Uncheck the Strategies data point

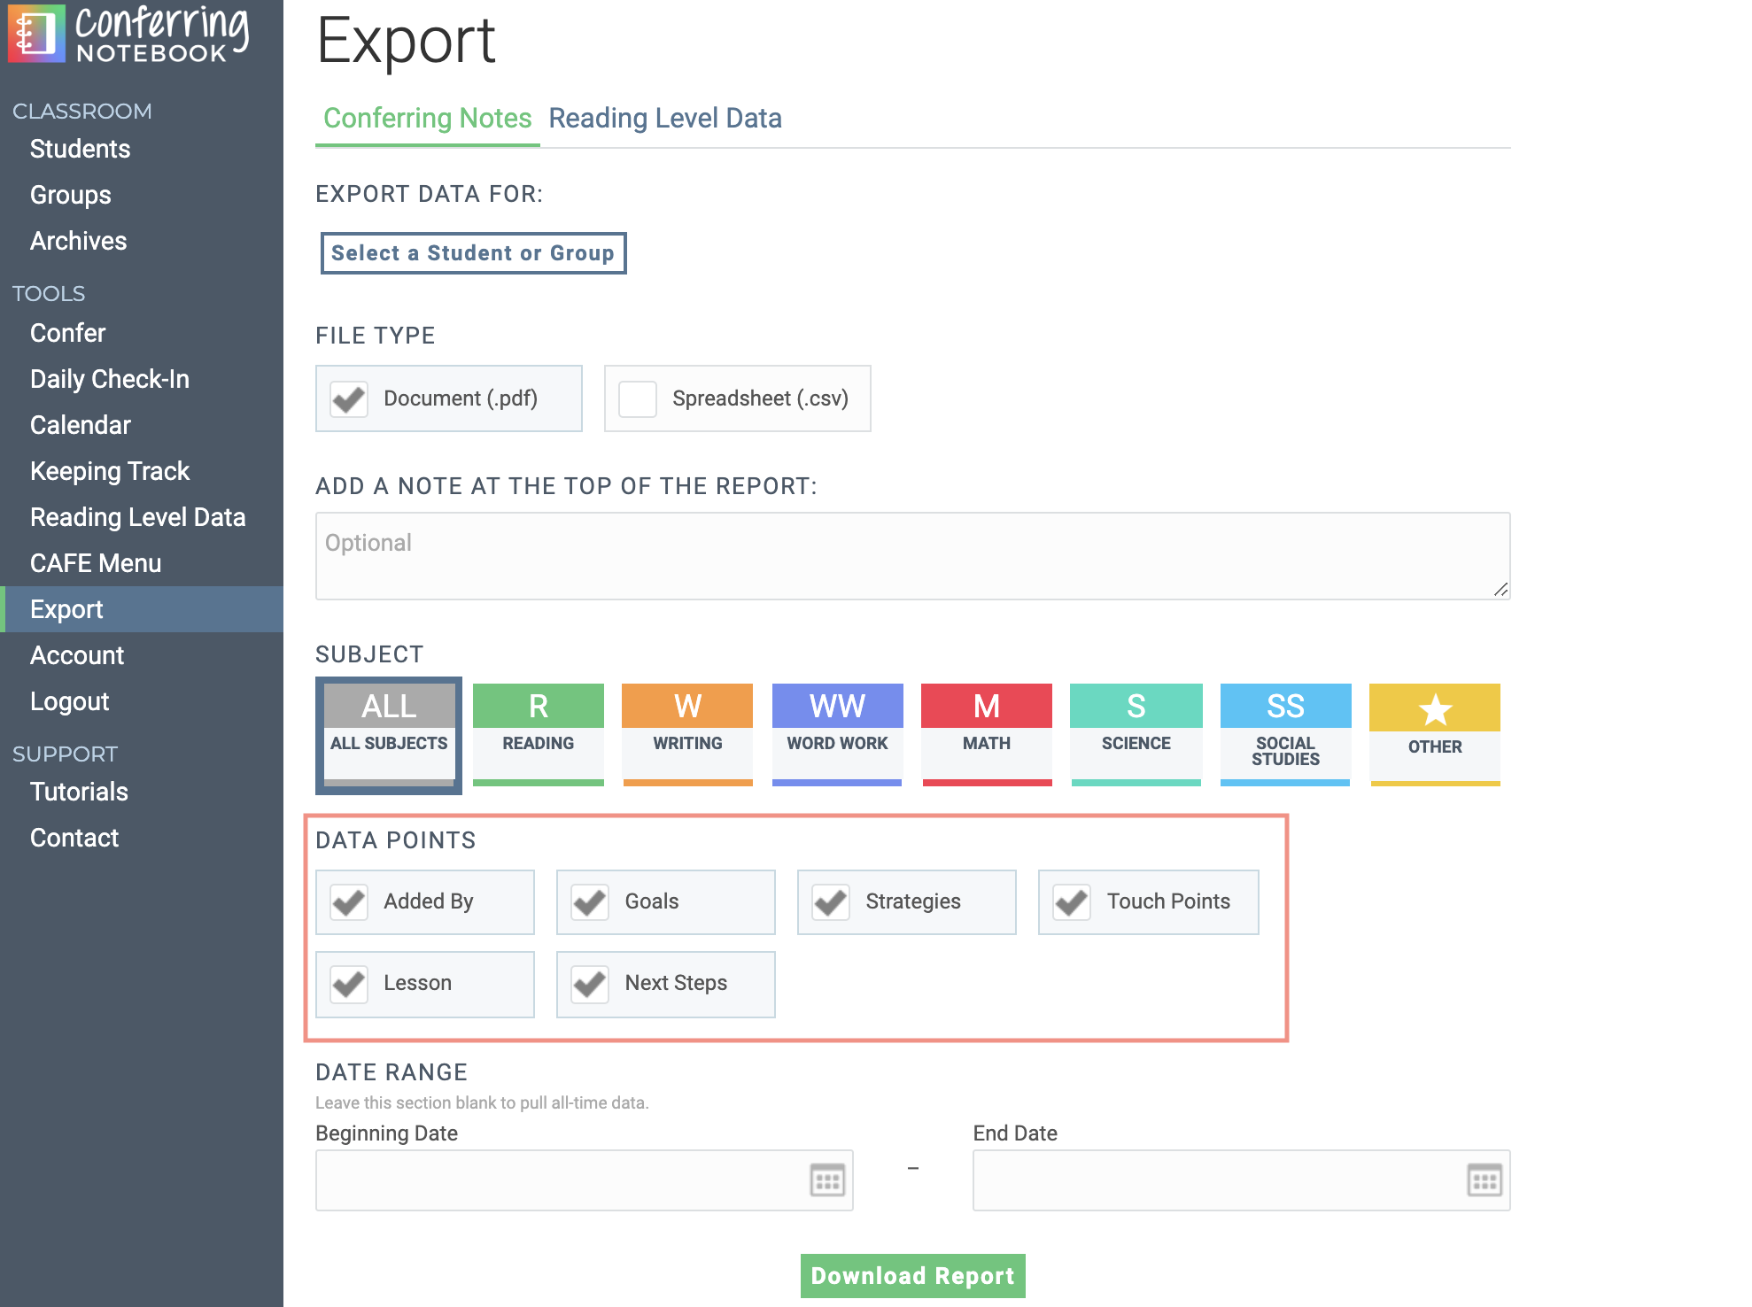point(828,901)
